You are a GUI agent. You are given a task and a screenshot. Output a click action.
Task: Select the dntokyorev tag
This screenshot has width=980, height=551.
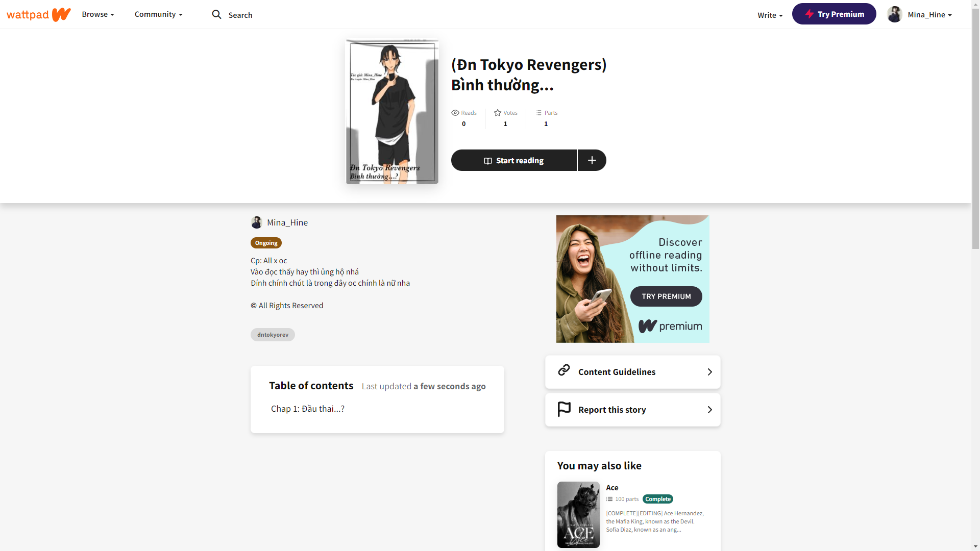click(273, 335)
